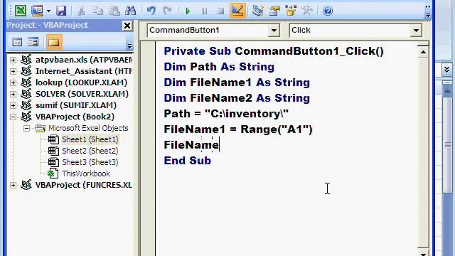
Task: Click the Save floppy disk icon
Action: (x=61, y=11)
